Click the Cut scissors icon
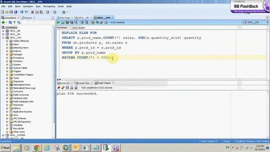 pos(32,12)
